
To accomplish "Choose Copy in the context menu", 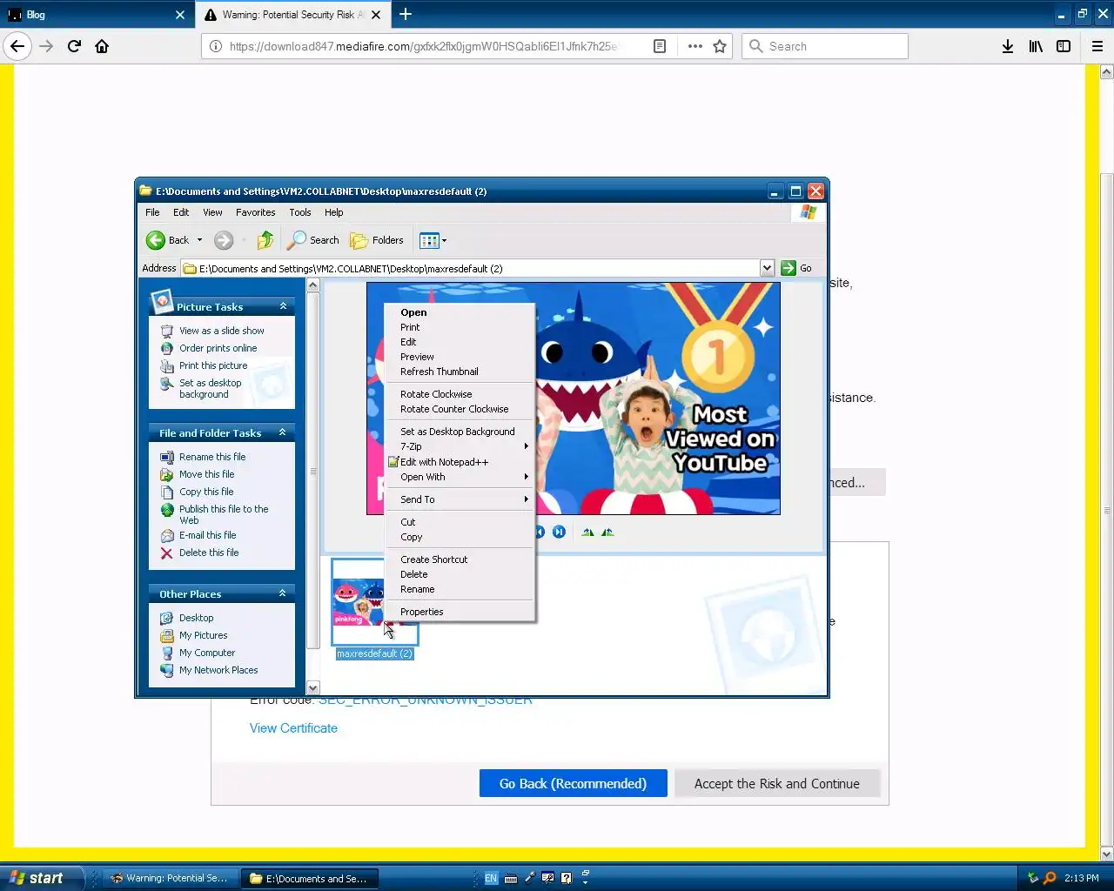I will coord(460,537).
